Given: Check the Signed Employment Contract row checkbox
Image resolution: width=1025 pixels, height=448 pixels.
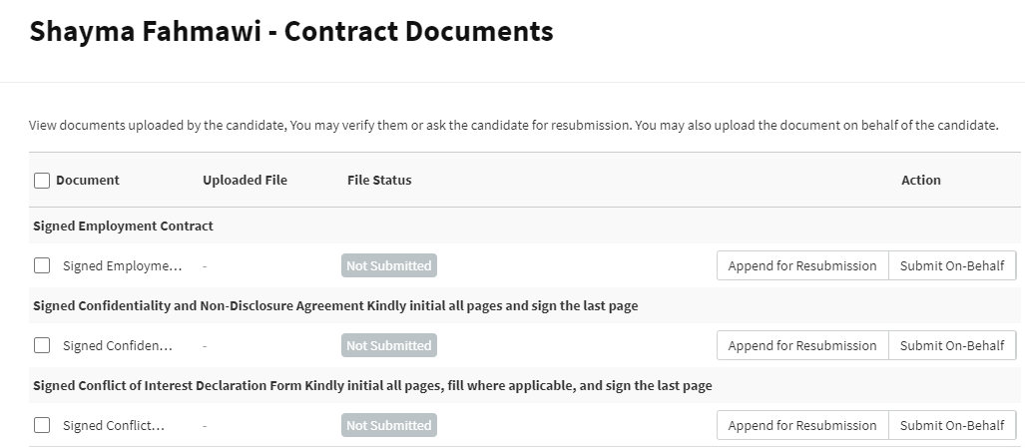Looking at the screenshot, I should 42,266.
